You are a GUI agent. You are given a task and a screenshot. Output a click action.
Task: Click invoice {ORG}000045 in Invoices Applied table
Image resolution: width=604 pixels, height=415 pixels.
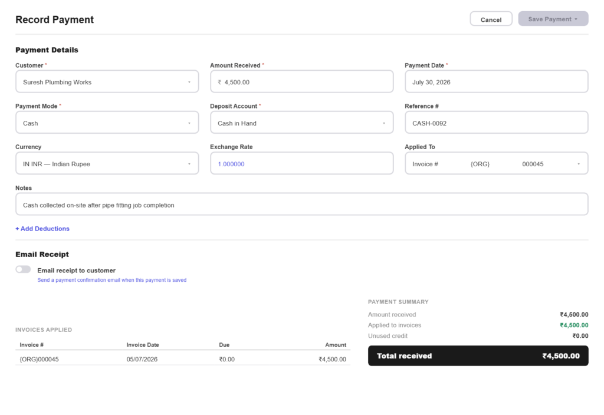pos(40,359)
